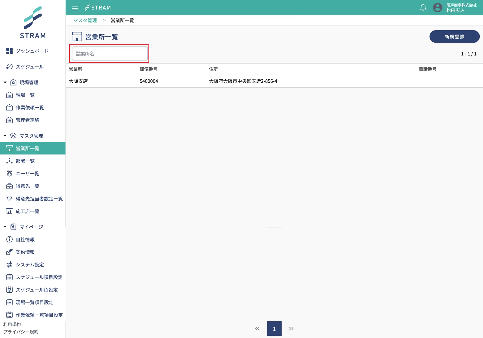Click the handshake customer-assignee settings icon

[x=9, y=199]
